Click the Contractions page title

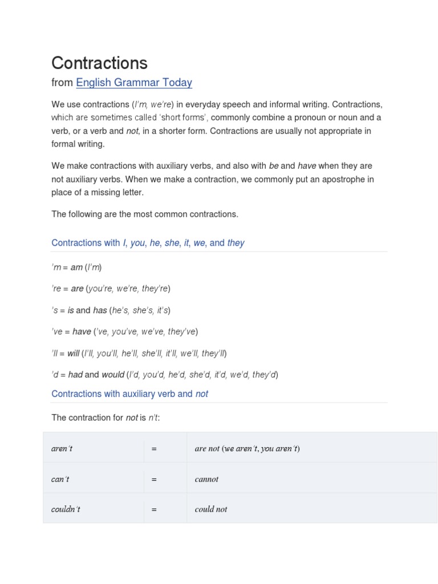tap(99, 63)
